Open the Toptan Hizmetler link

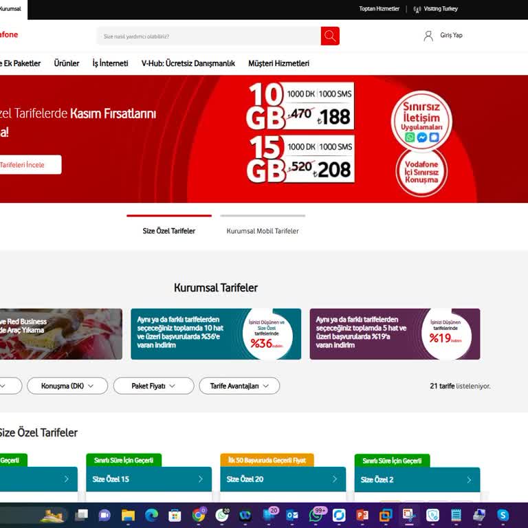379,9
